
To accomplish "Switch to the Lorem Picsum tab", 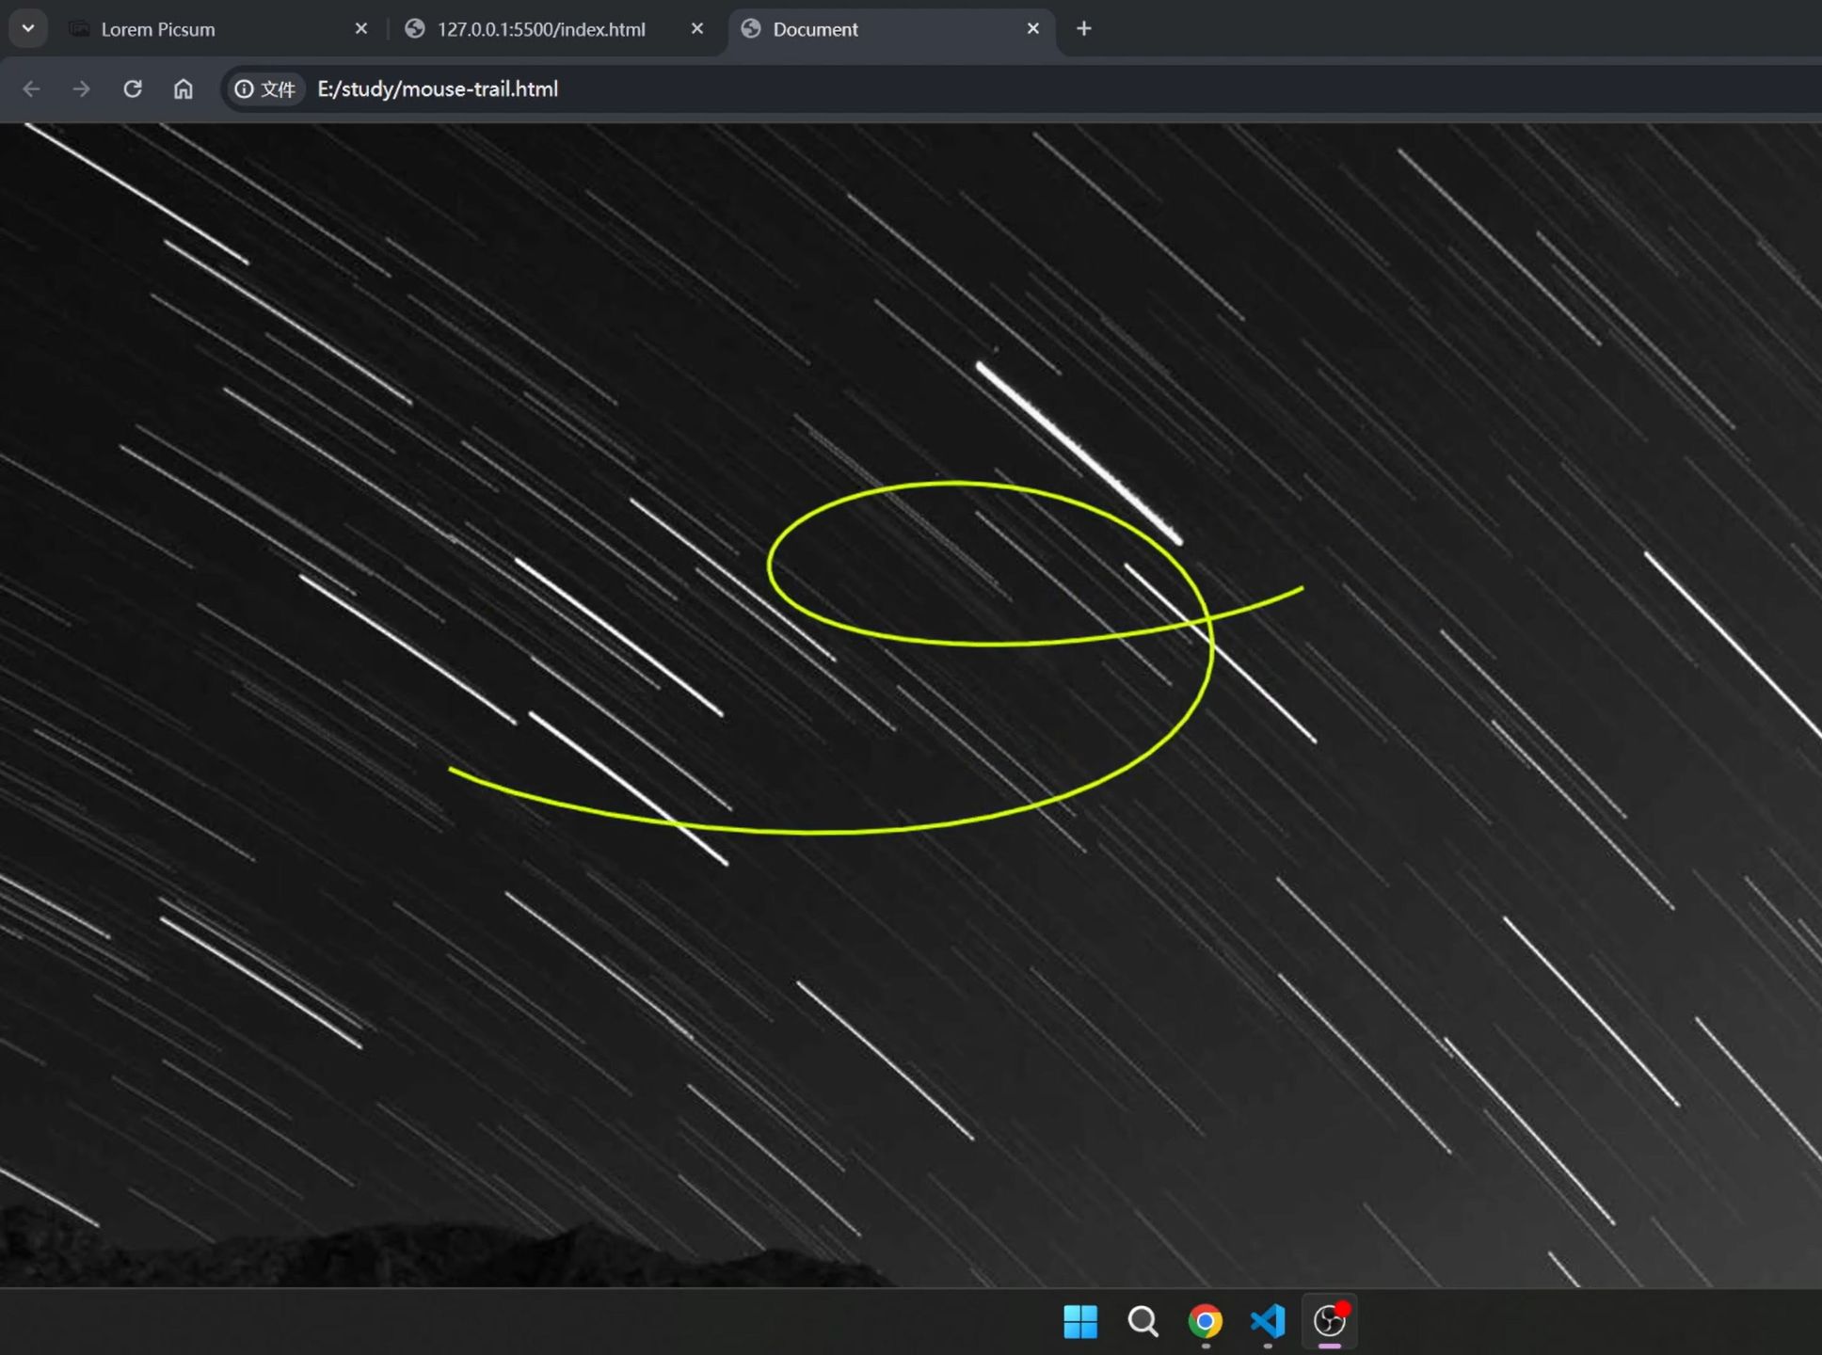I will pyautogui.click(x=158, y=29).
